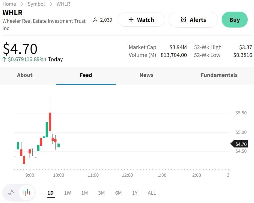This screenshot has width=254, height=203.
Task: Select the 1W time range
Action: coord(67,193)
